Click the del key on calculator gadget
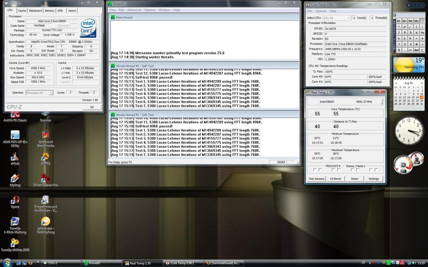Screen dimensions: 428x267 pos(416,50)
